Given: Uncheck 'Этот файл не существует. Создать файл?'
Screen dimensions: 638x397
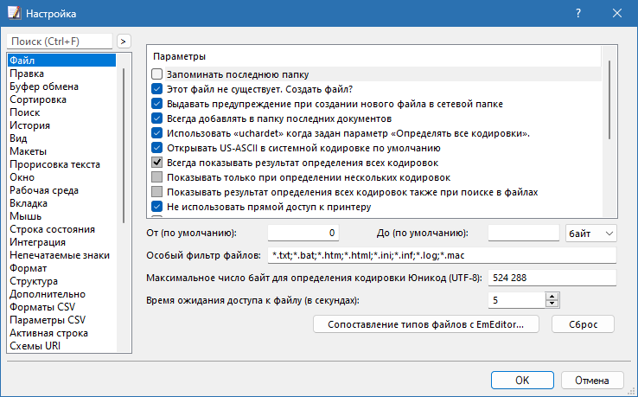Looking at the screenshot, I should coord(157,89).
